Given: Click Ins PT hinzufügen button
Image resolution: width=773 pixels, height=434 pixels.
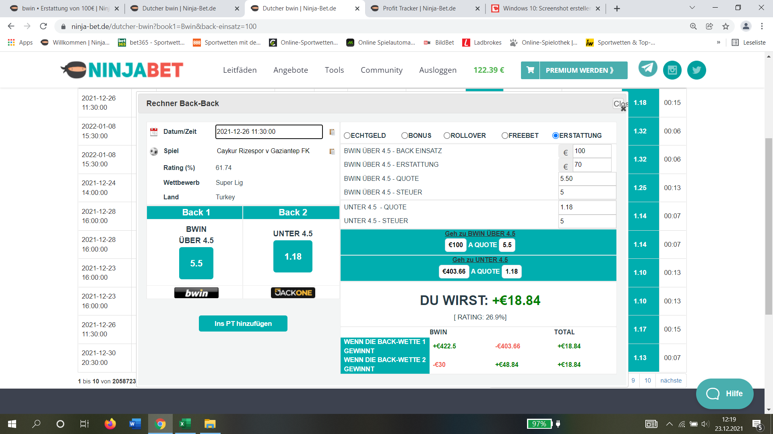Looking at the screenshot, I should pos(243,323).
